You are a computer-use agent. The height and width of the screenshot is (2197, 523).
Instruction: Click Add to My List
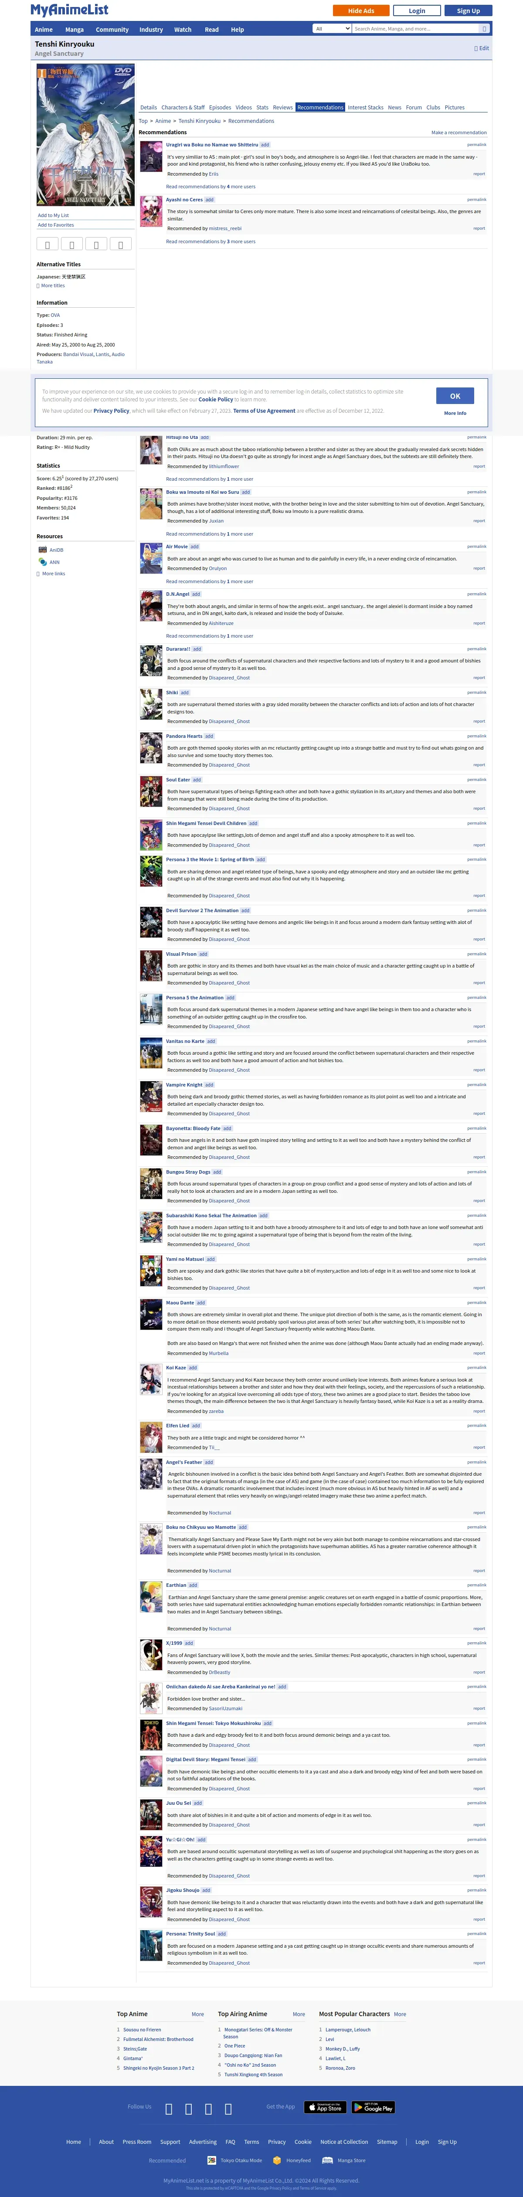point(53,215)
